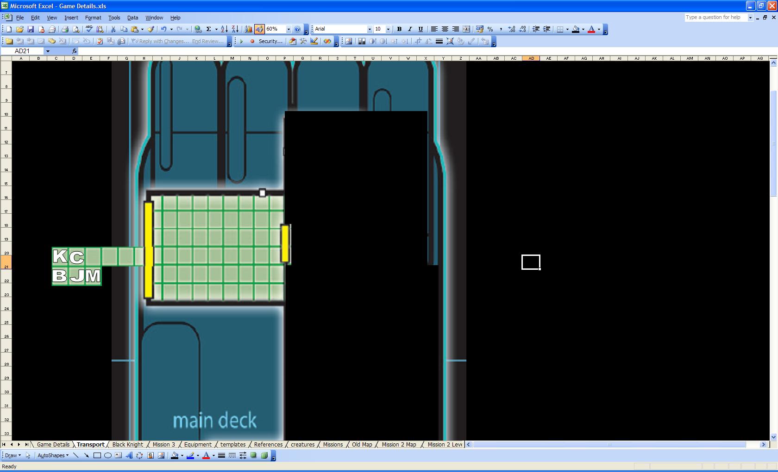Image resolution: width=778 pixels, height=472 pixels.
Task: Select the Rectangle drawing tool
Action: [x=97, y=455]
